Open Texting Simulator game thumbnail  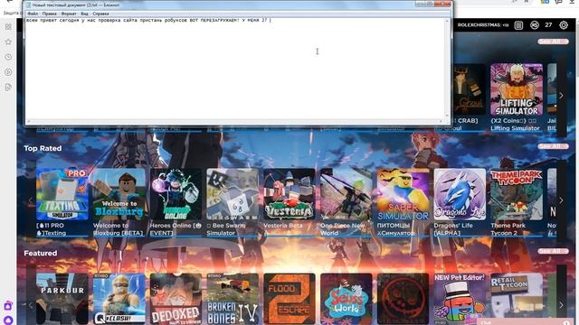tap(62, 194)
